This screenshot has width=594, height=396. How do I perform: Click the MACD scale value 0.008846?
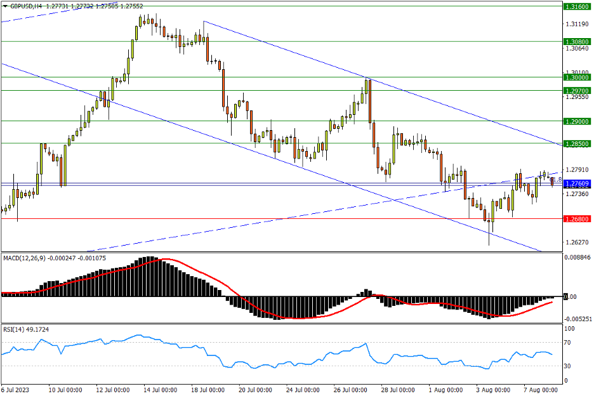577,258
